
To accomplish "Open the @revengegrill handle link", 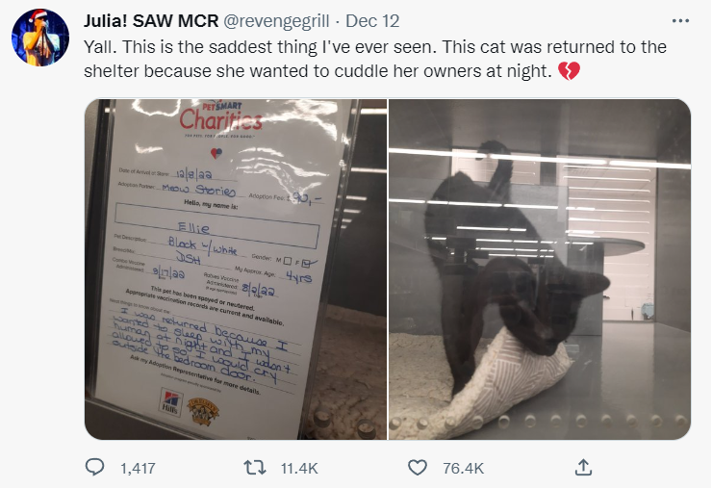I will (x=276, y=21).
